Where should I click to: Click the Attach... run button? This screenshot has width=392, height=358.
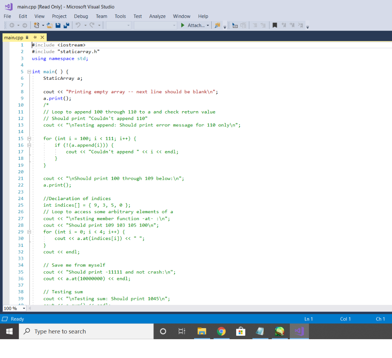coord(193,25)
